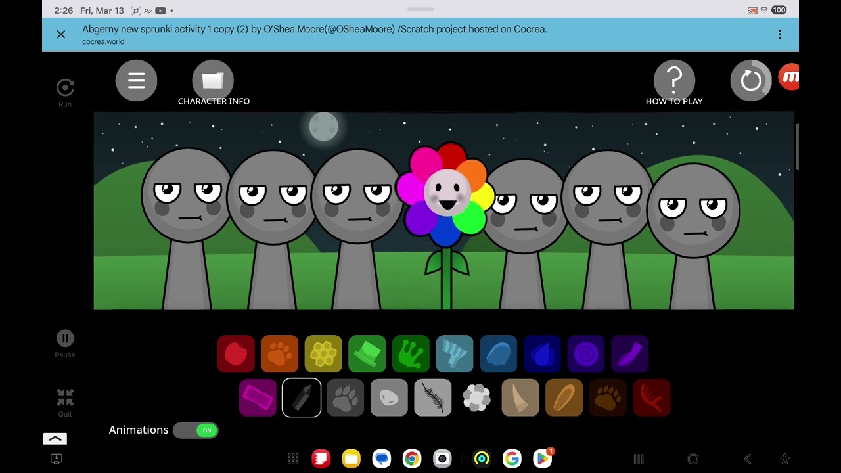Pick the orange paw print icon

coord(279,353)
